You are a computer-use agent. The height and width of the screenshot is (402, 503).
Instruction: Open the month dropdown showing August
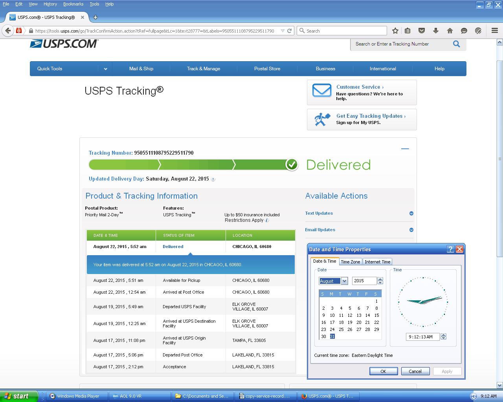point(344,281)
